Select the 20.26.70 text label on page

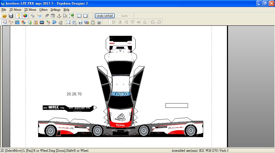pos(74,94)
